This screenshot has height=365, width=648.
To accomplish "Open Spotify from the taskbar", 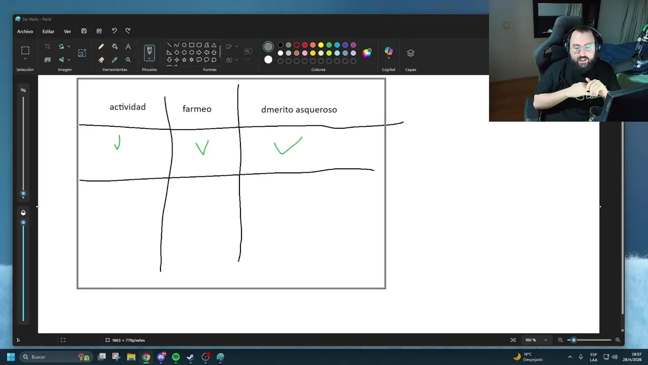I will (176, 357).
